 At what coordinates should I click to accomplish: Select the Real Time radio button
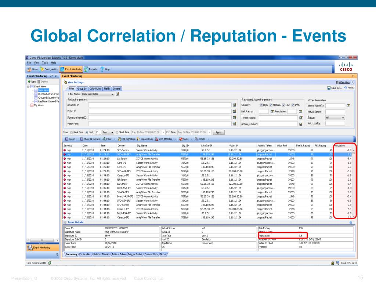[x=71, y=132]
